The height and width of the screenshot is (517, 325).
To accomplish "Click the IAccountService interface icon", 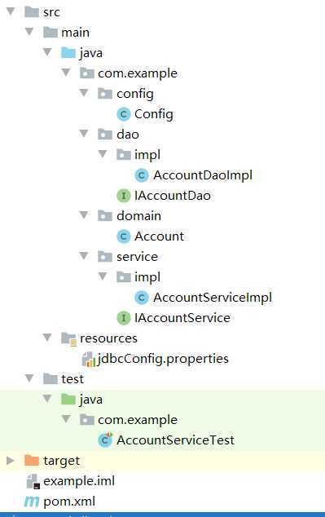I will (x=124, y=318).
